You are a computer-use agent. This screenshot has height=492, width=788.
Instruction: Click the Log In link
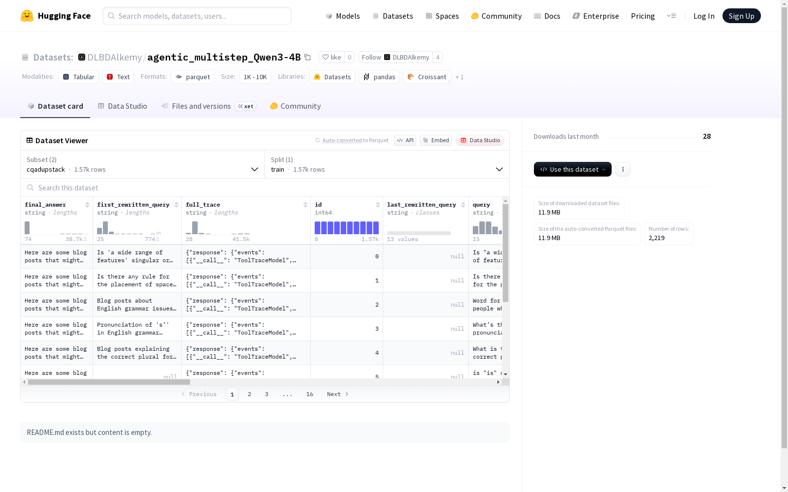point(704,16)
